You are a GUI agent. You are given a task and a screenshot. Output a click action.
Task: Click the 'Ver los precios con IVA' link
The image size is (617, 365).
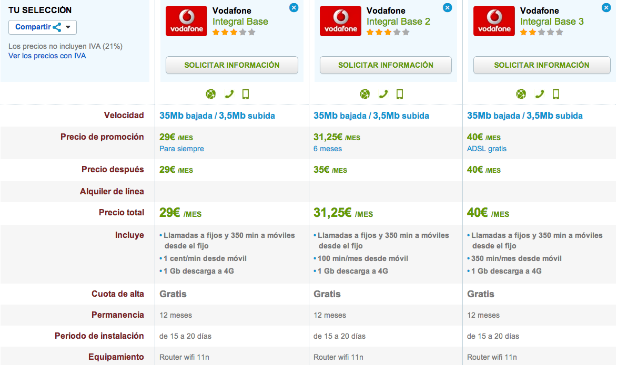(47, 56)
